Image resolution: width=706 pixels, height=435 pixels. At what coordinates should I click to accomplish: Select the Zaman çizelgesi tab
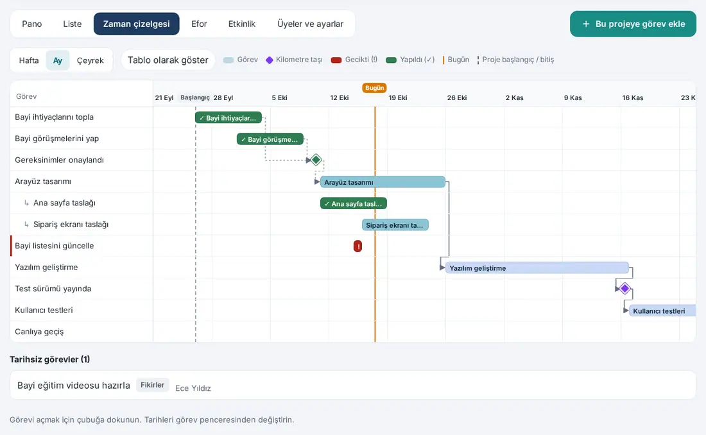(x=137, y=24)
